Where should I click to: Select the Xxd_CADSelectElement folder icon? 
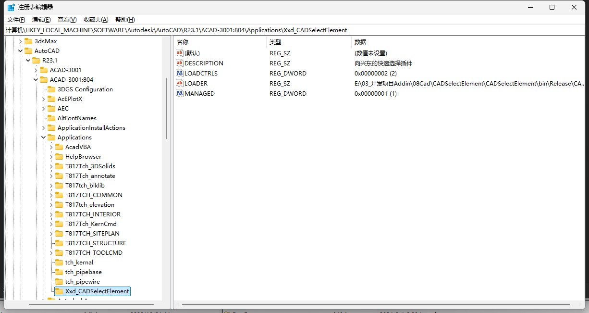pos(59,291)
